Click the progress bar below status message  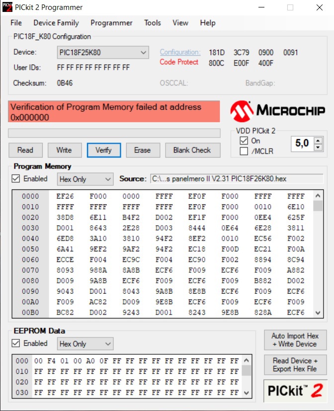(x=114, y=133)
